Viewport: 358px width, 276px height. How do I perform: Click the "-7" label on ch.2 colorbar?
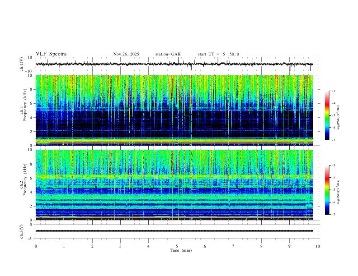(333, 215)
